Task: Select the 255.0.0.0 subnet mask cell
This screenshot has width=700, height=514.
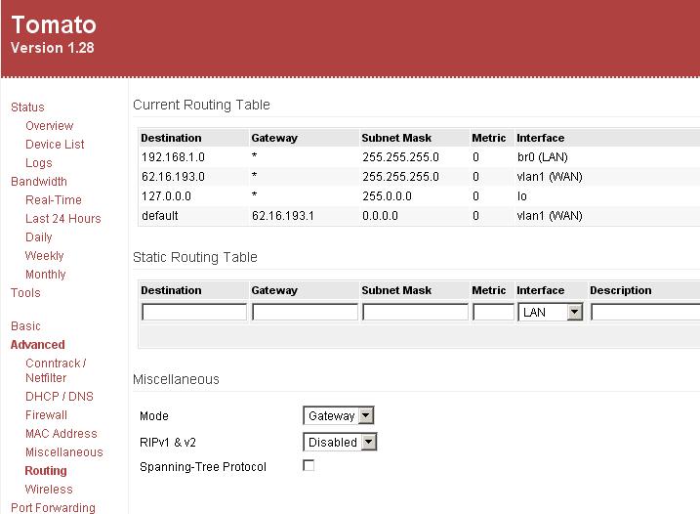Action: click(387, 196)
